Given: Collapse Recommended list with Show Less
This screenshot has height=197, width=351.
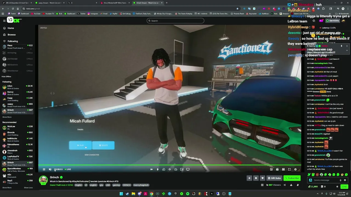Looking at the screenshot, I should pos(28,188).
